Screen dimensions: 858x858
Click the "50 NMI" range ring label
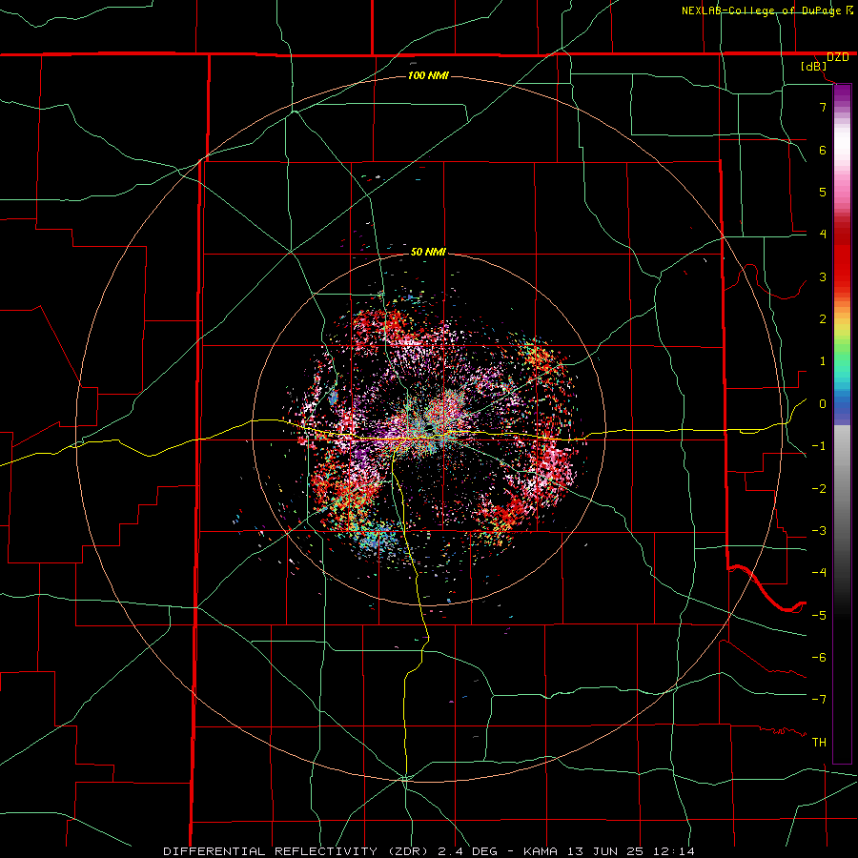[x=428, y=252]
